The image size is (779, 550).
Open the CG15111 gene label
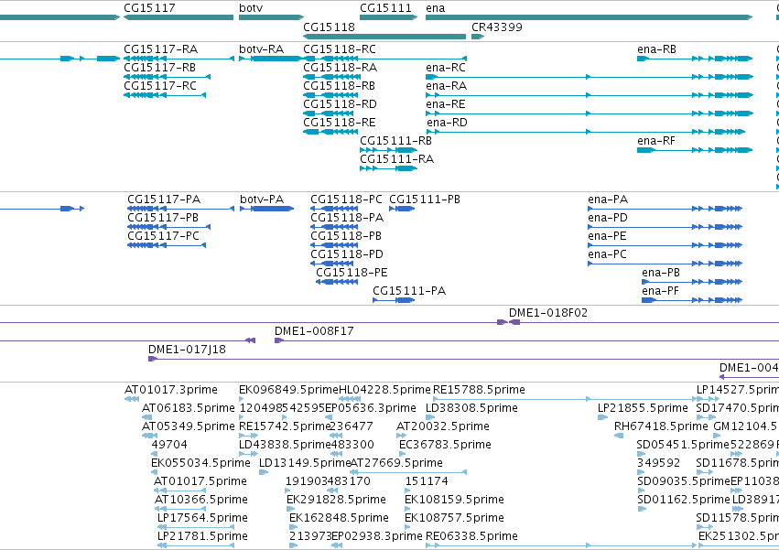(386, 8)
